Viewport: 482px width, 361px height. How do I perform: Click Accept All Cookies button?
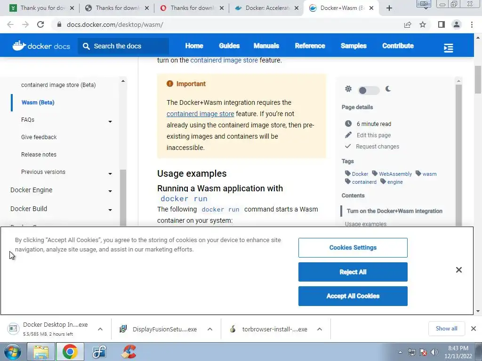353,296
